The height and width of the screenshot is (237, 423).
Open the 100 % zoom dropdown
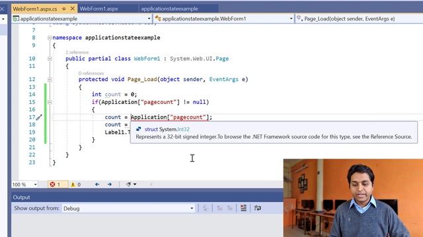pyautogui.click(x=24, y=184)
